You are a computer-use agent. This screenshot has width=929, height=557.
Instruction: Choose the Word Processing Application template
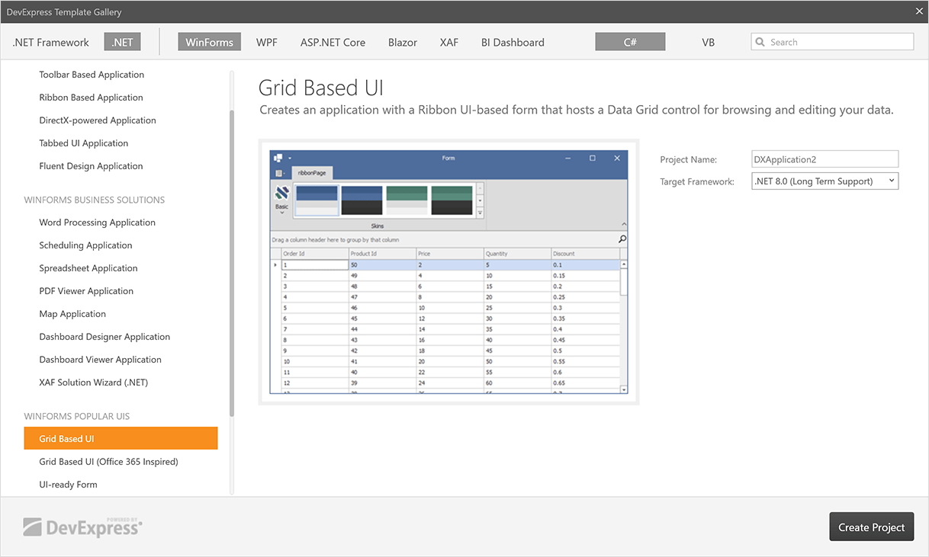(x=97, y=222)
